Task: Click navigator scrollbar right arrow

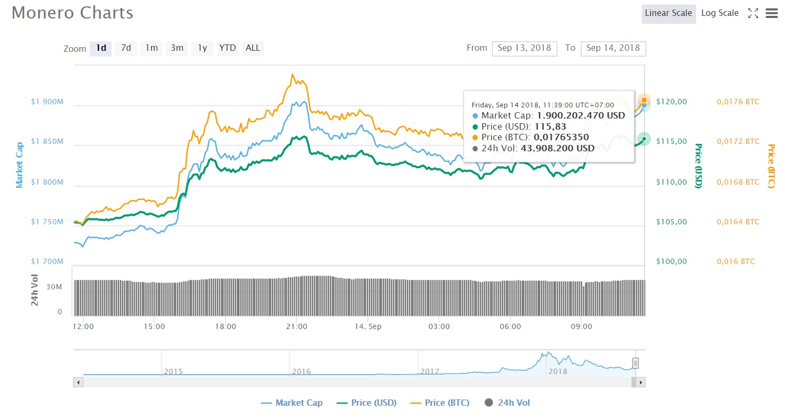Action: click(x=641, y=381)
